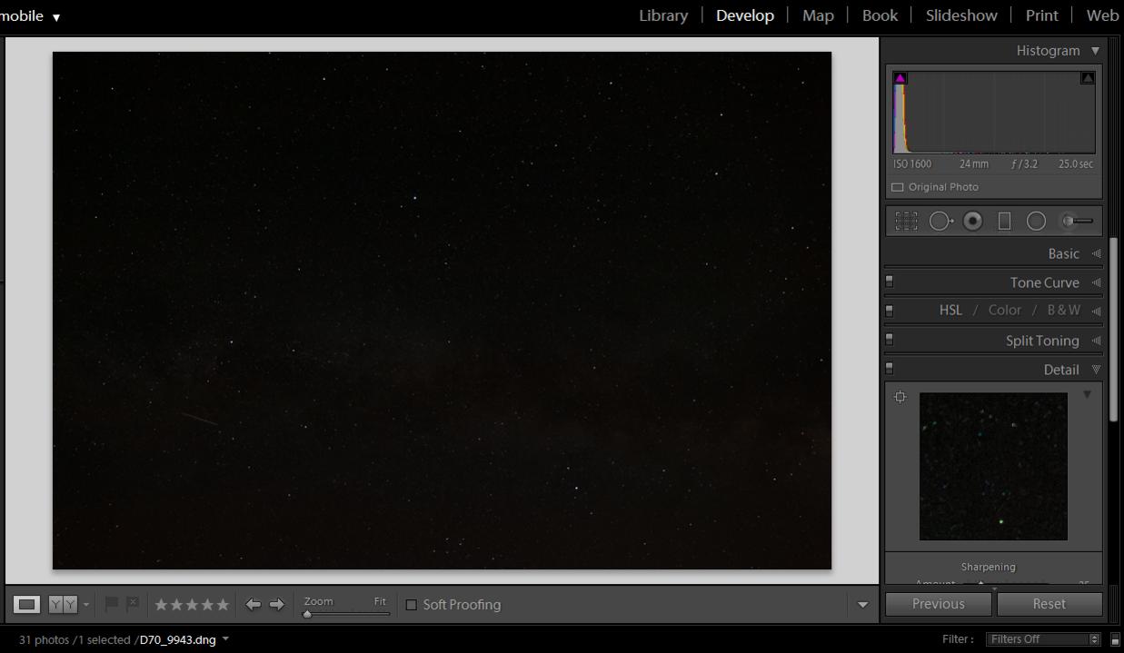Select Color mode in panel header
Image resolution: width=1124 pixels, height=653 pixels.
(1005, 311)
